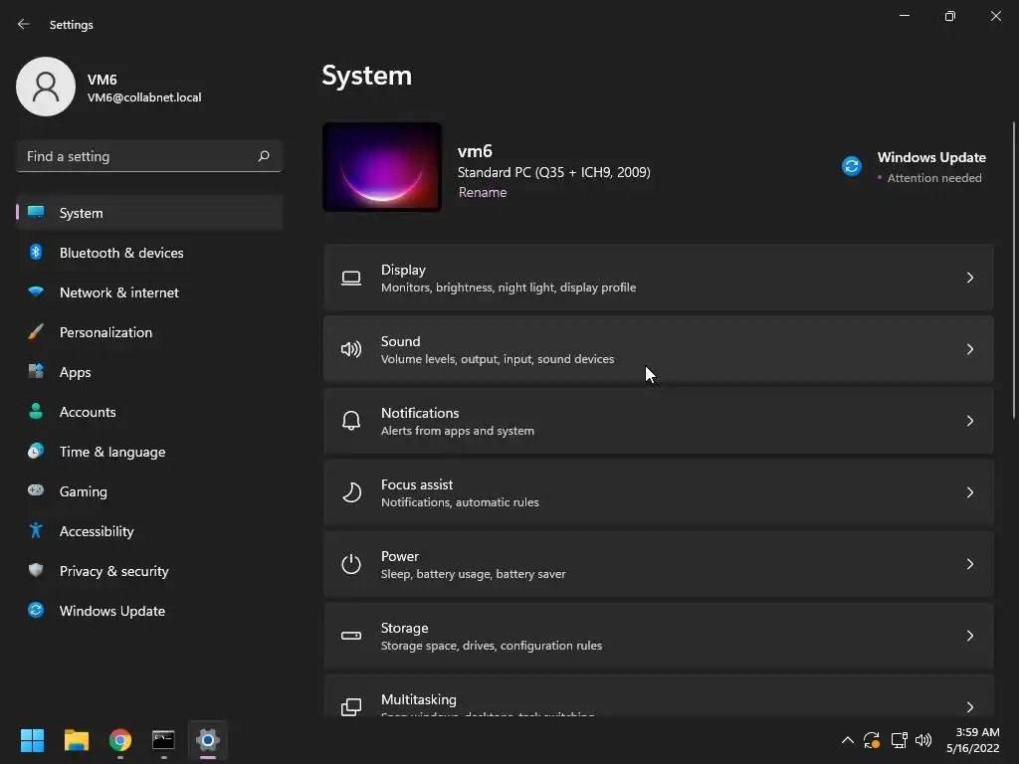This screenshot has height=764, width=1019.
Task: Select System in the sidebar
Action: 149,213
